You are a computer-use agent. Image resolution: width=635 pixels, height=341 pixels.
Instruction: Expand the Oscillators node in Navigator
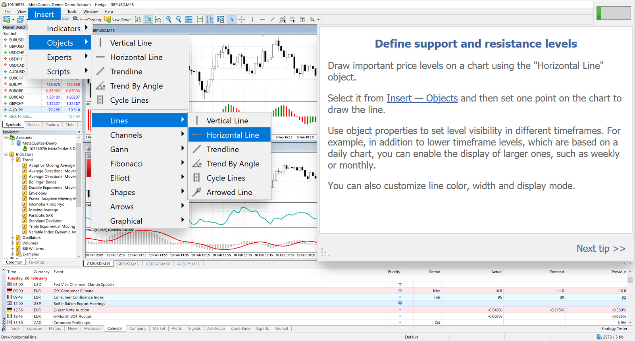coord(12,238)
